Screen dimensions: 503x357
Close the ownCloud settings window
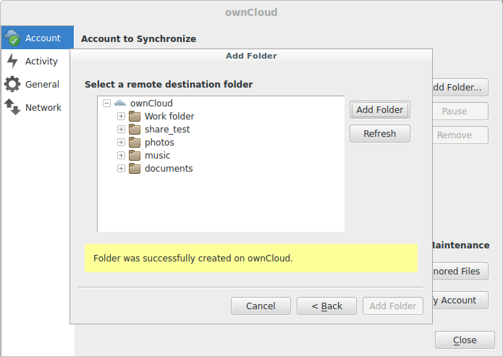pyautogui.click(x=464, y=340)
